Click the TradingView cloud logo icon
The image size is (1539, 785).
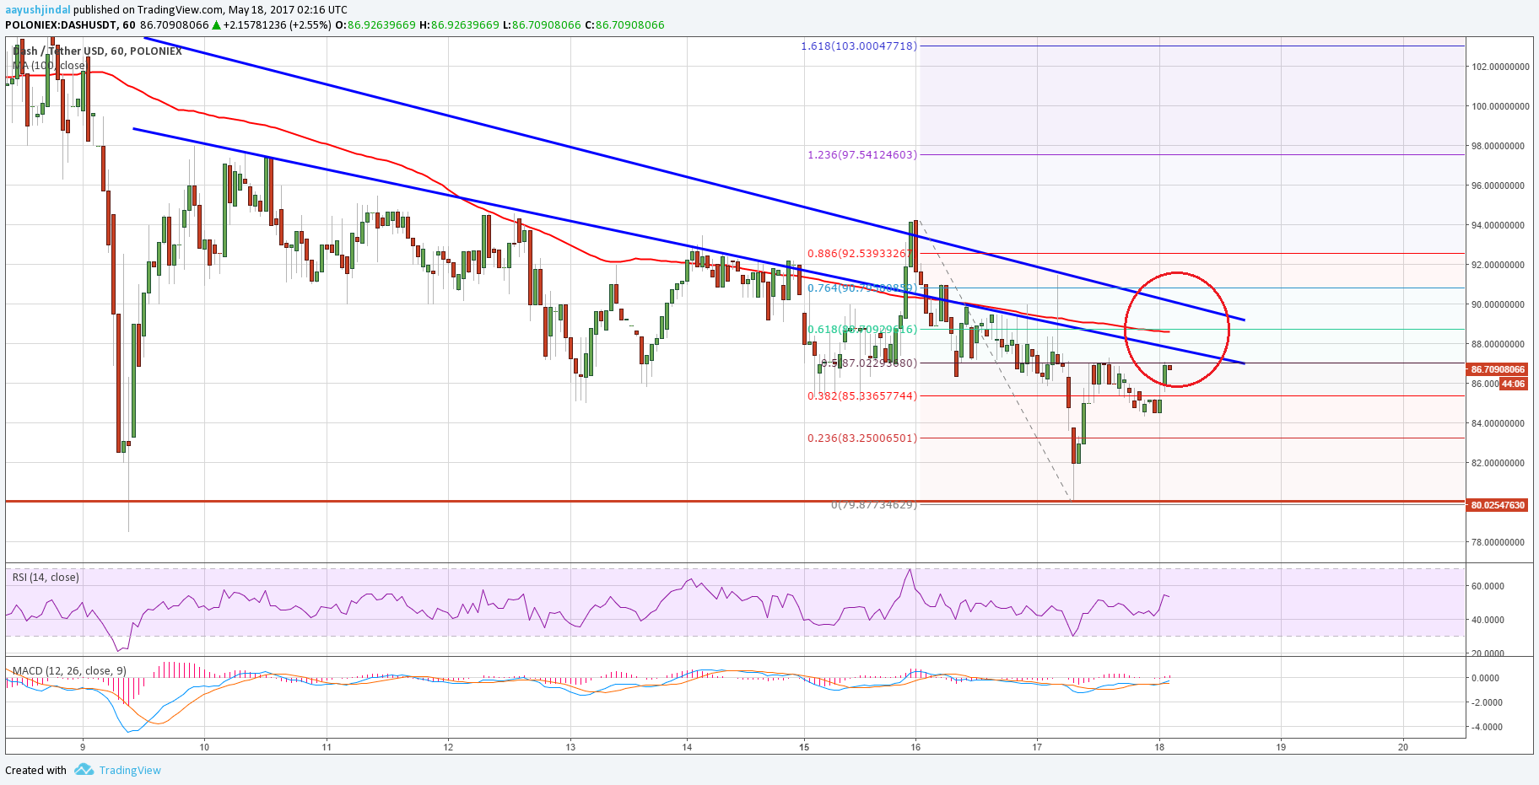[83, 770]
